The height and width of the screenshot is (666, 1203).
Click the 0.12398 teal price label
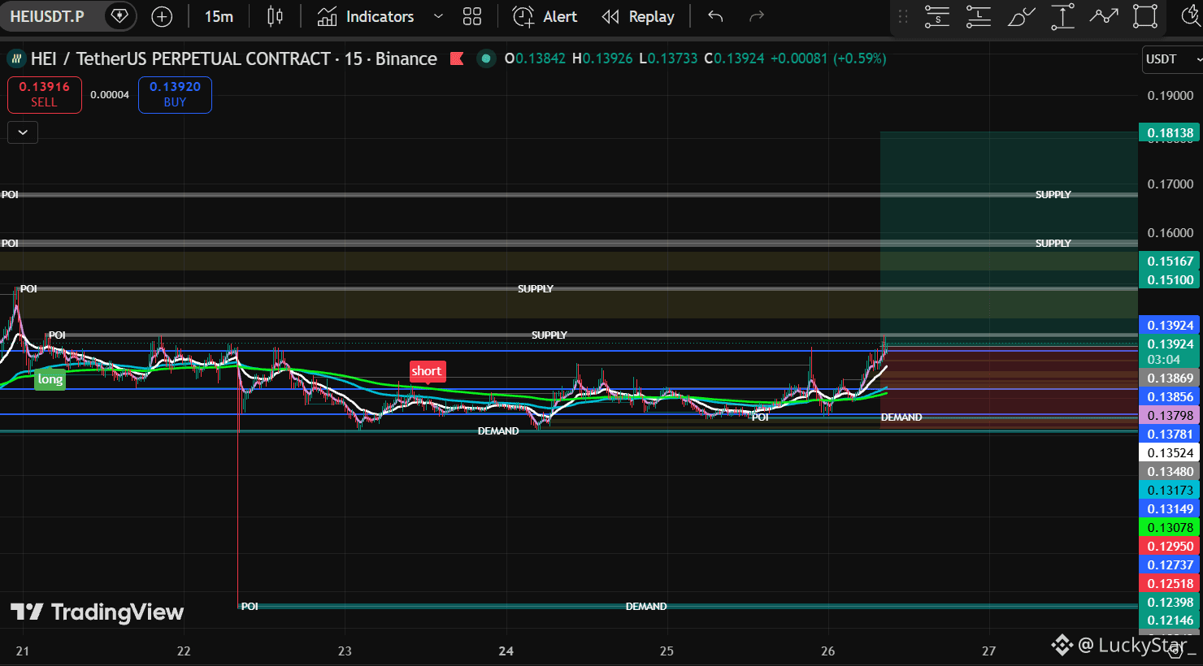[1170, 602]
